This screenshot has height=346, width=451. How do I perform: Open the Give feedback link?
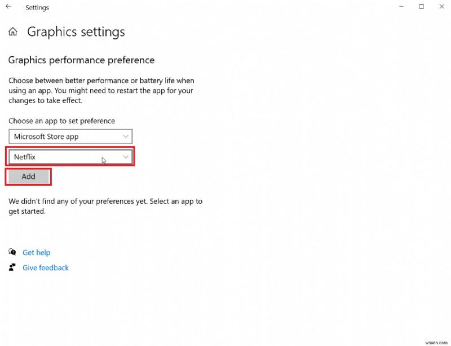pyautogui.click(x=45, y=267)
